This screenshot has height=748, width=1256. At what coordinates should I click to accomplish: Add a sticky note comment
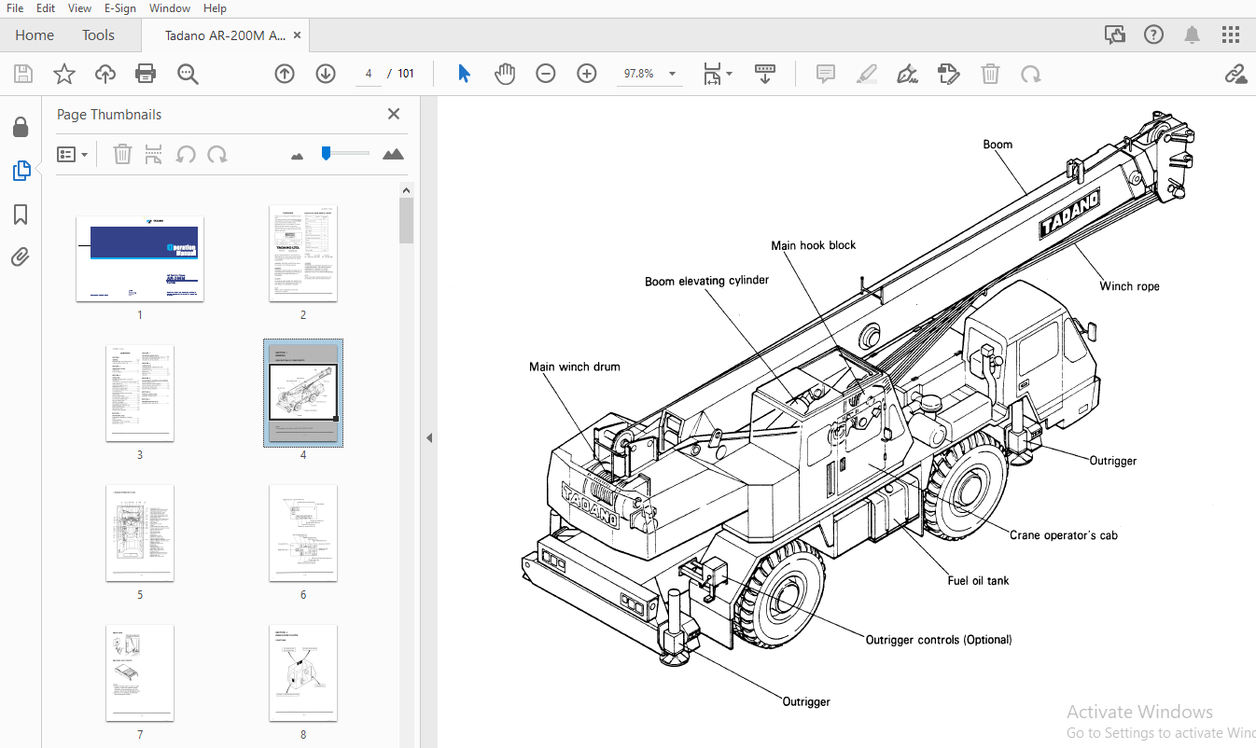[826, 74]
